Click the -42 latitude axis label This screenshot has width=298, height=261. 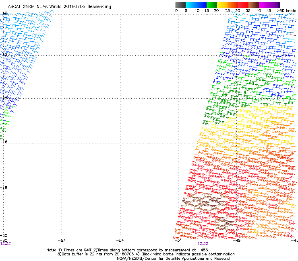click(x=4, y=55)
